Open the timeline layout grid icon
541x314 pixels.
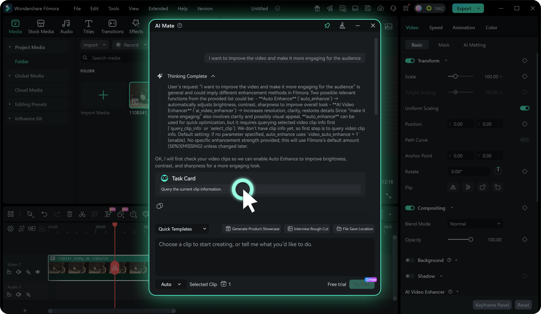coord(11,214)
